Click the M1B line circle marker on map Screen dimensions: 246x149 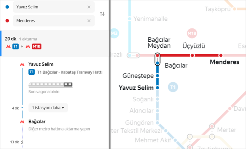(192, 33)
